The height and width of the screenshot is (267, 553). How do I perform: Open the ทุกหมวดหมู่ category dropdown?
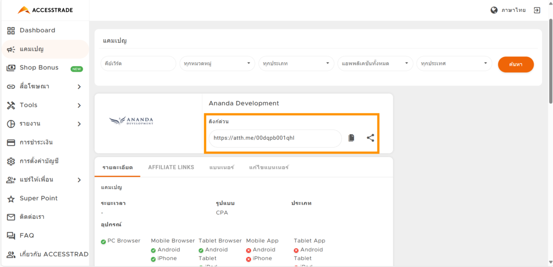[x=217, y=63]
